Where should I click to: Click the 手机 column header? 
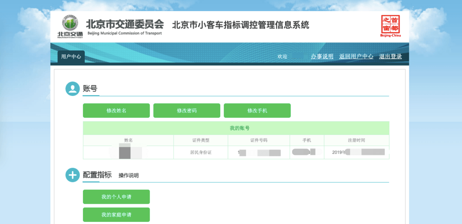pos(307,140)
